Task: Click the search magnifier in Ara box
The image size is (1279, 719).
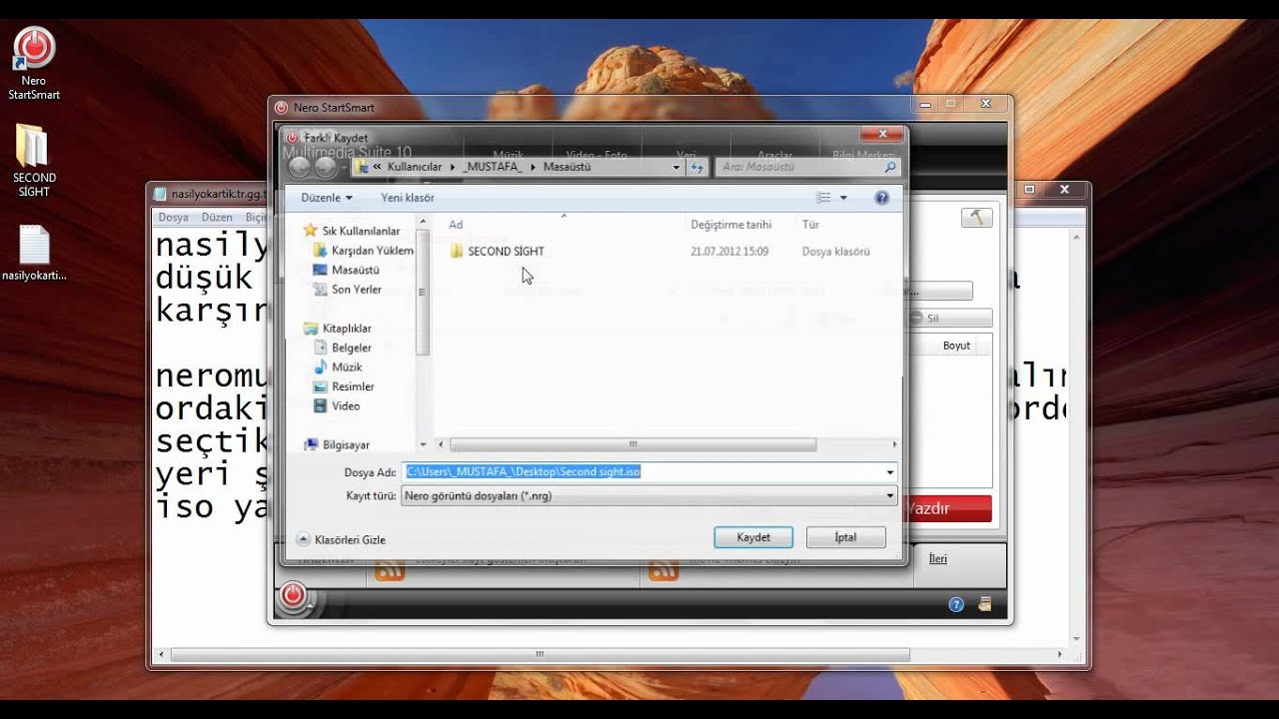Action: (890, 167)
